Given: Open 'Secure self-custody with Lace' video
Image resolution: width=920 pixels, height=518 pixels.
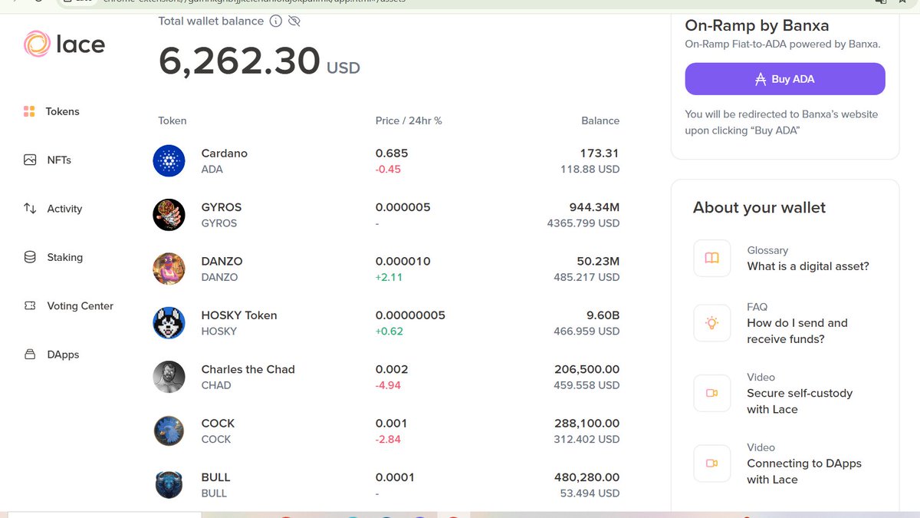Looking at the screenshot, I should [800, 401].
